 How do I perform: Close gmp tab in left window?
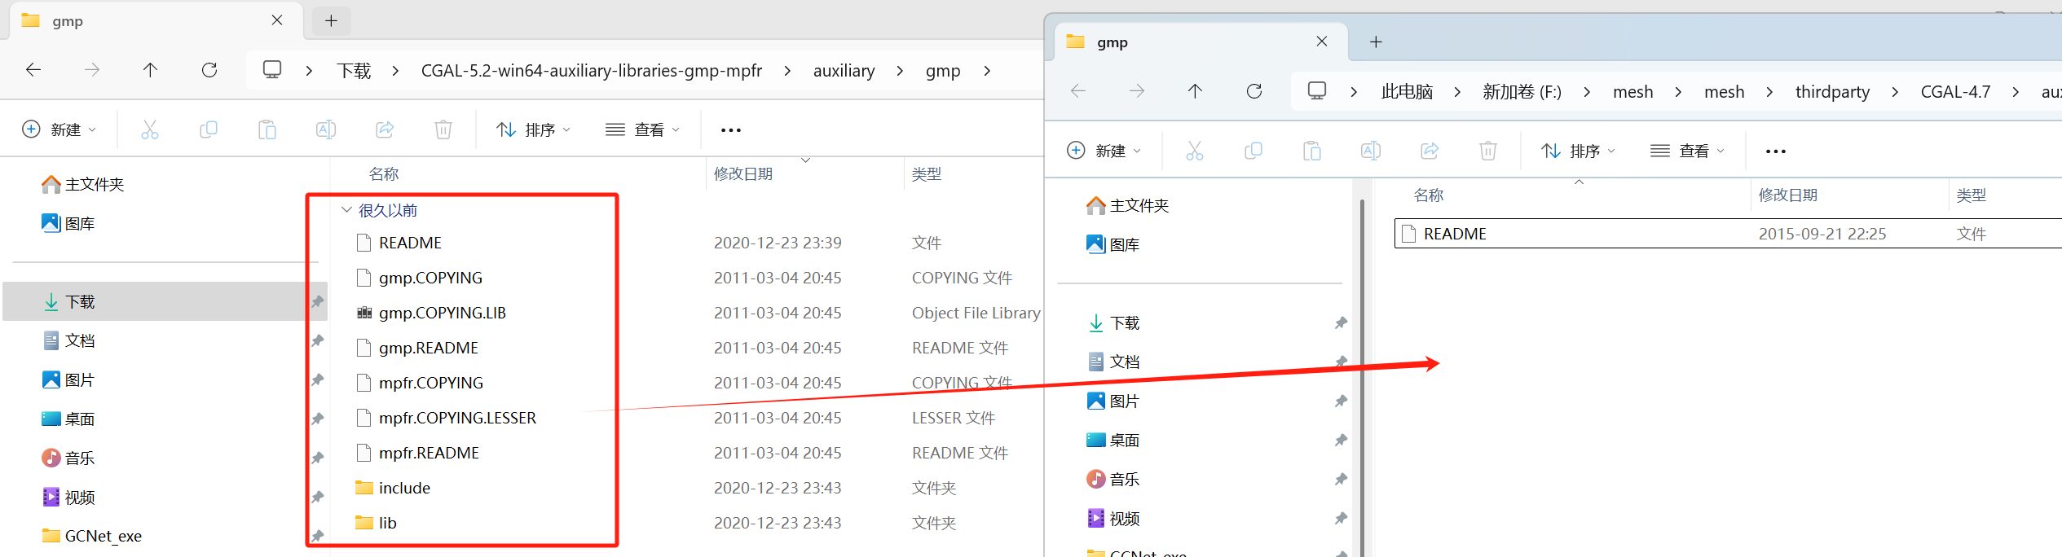(x=277, y=20)
